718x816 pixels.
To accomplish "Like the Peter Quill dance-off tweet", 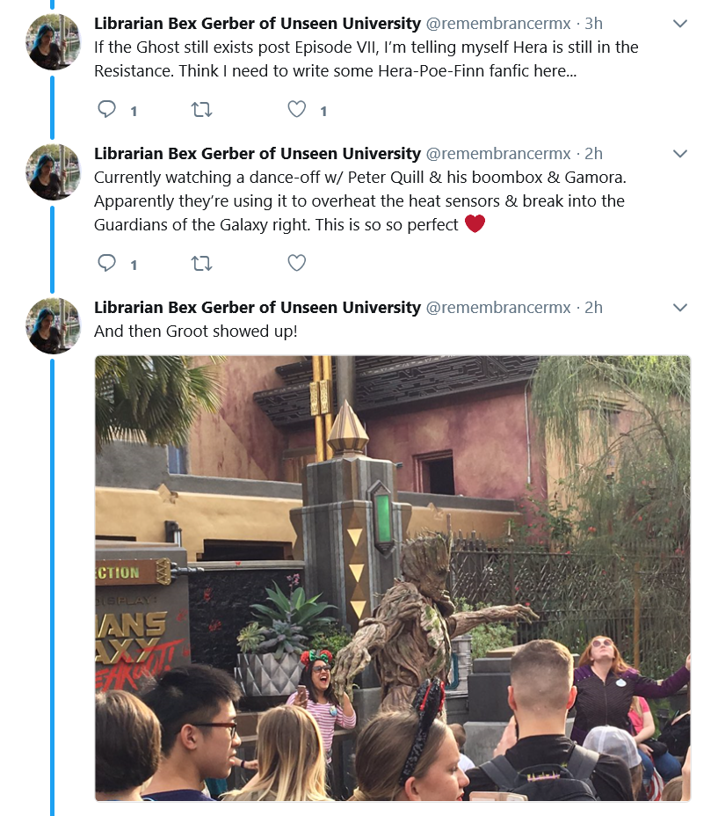I will (296, 263).
